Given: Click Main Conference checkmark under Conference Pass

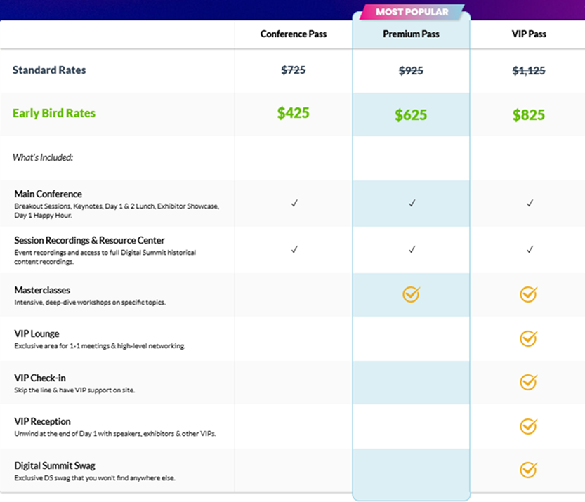Looking at the screenshot, I should coord(294,203).
